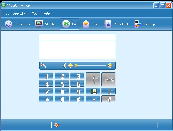Click the phone number input field
Viewport: 173px width, 131px height.
tap(77, 37)
